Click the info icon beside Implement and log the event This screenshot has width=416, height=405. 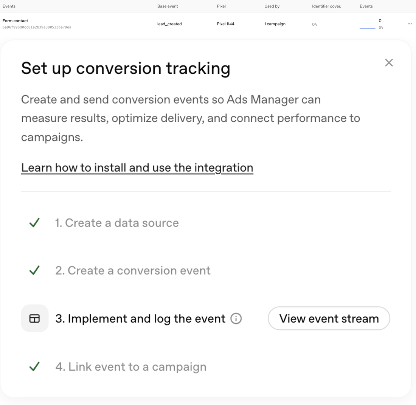[236, 318]
